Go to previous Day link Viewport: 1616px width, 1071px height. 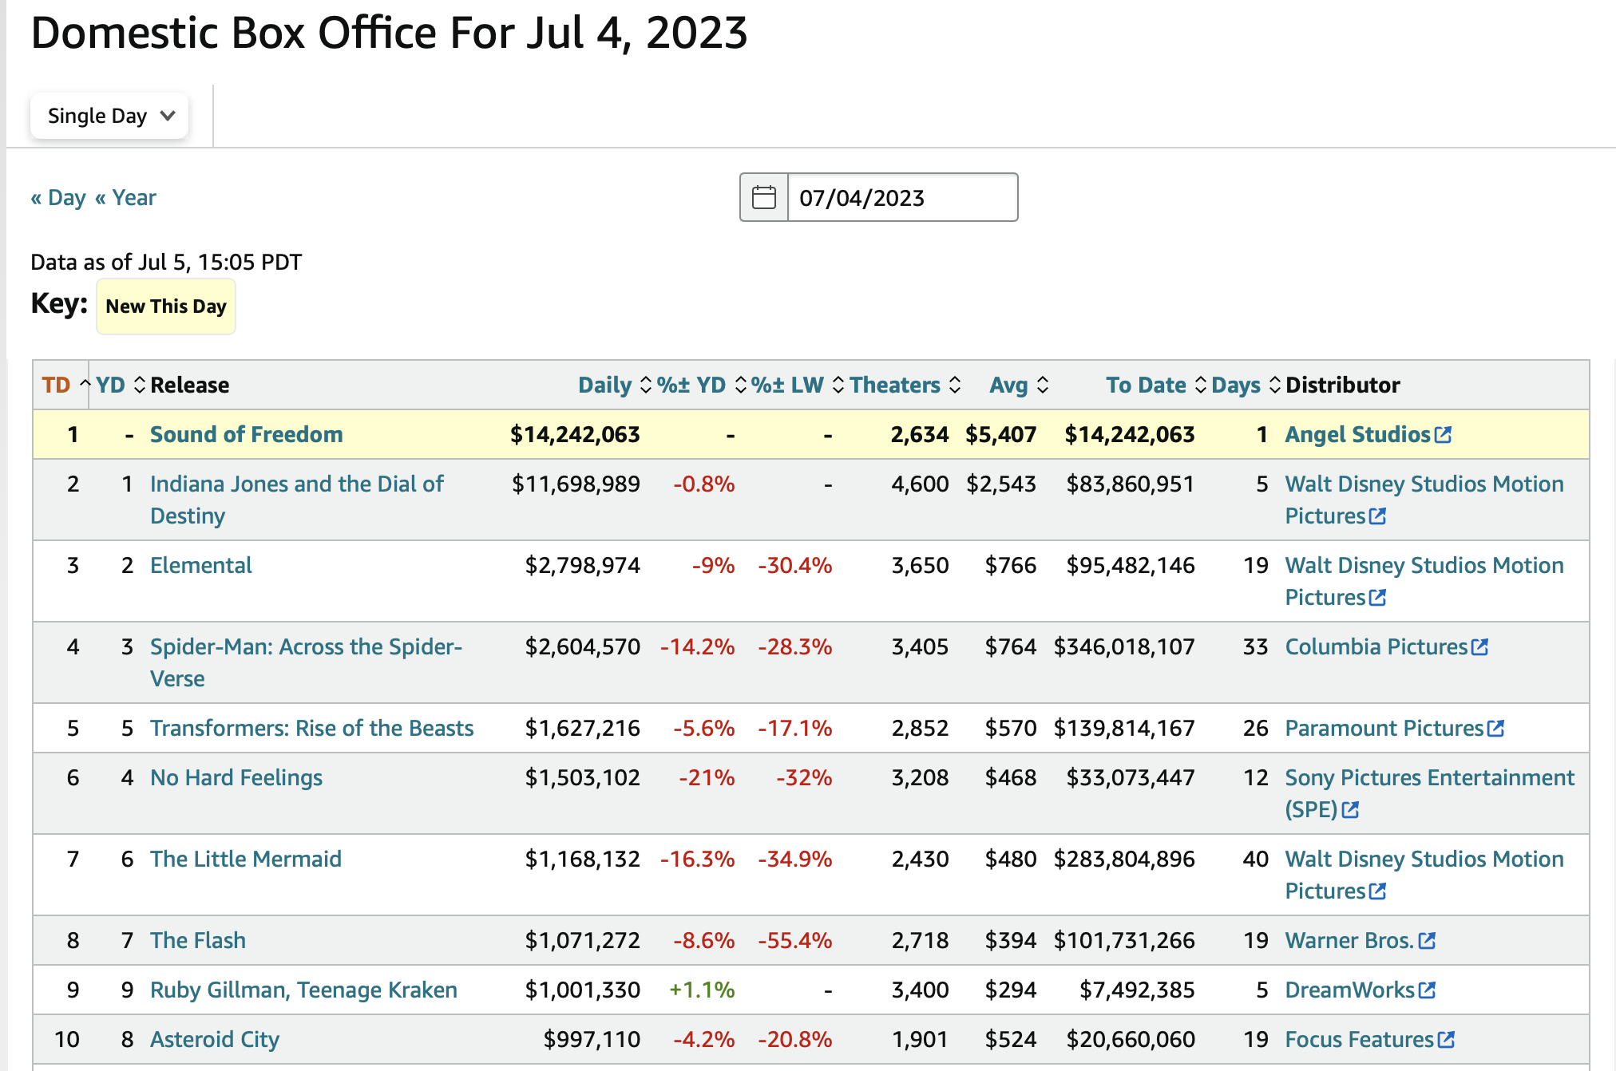[x=58, y=198]
